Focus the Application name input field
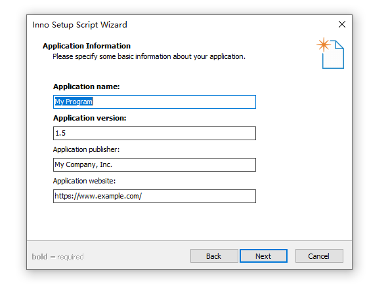Image resolution: width=367 pixels, height=285 pixels. point(154,102)
